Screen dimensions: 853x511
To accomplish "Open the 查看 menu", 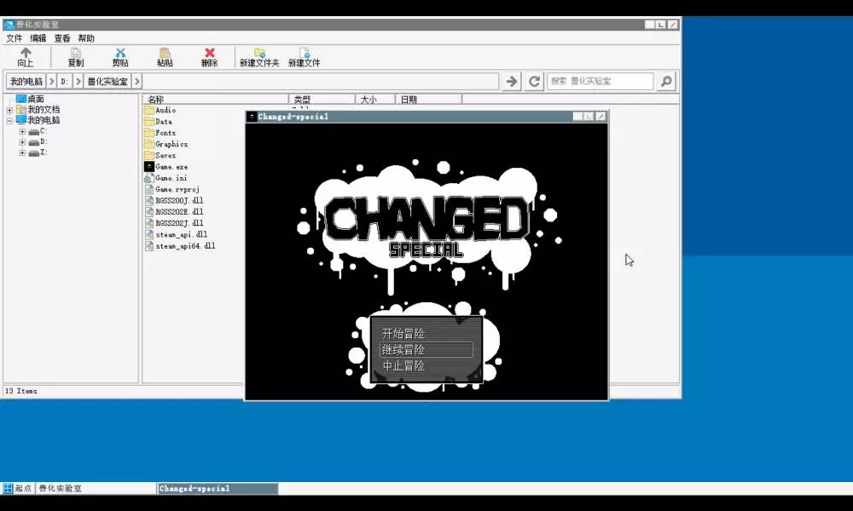I will [62, 38].
